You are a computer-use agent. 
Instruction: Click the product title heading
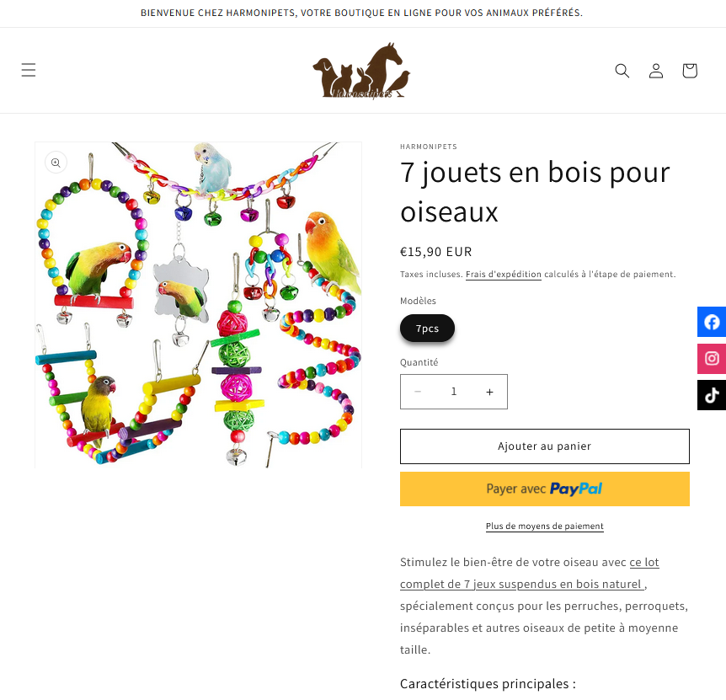(535, 192)
